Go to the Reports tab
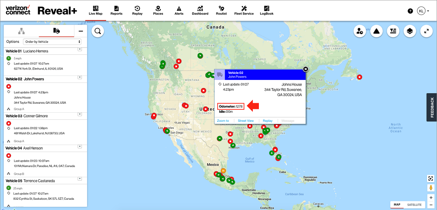Image resolution: width=437 pixels, height=210 pixels. pos(116,10)
